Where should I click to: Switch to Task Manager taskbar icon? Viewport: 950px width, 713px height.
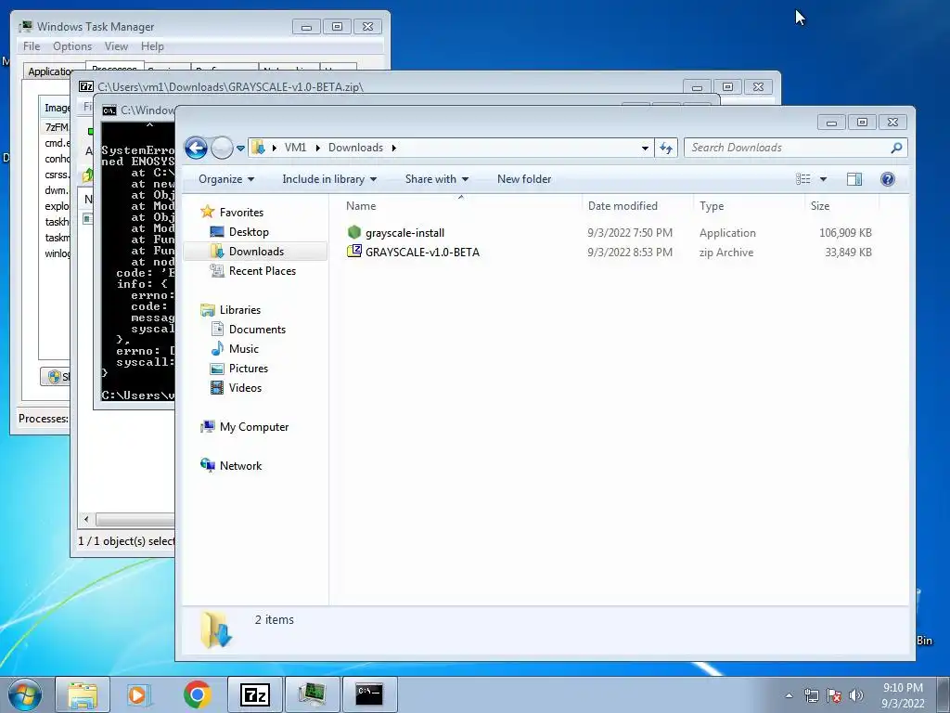[312, 694]
